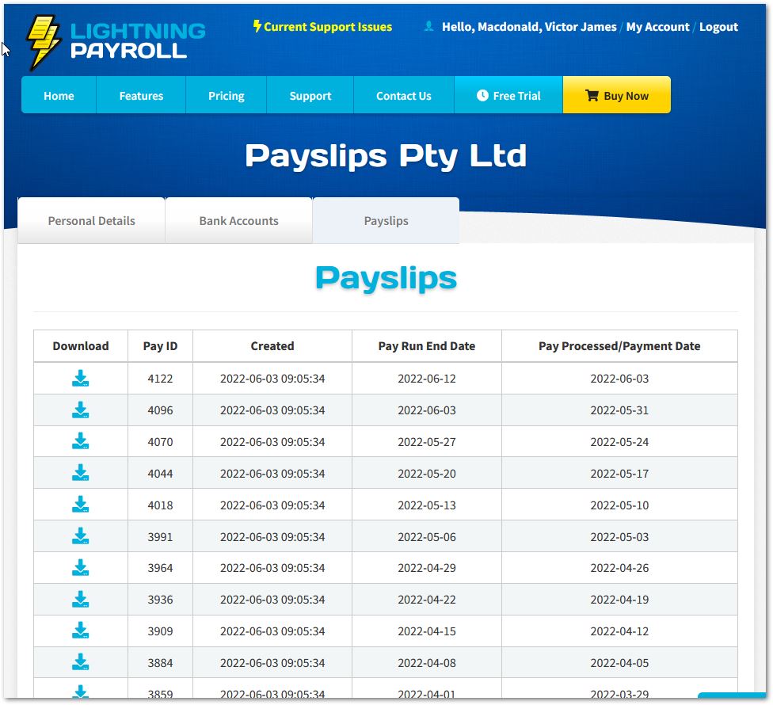Download payslip with Pay ID 4018
Viewport: 773px width, 705px height.
coord(80,505)
